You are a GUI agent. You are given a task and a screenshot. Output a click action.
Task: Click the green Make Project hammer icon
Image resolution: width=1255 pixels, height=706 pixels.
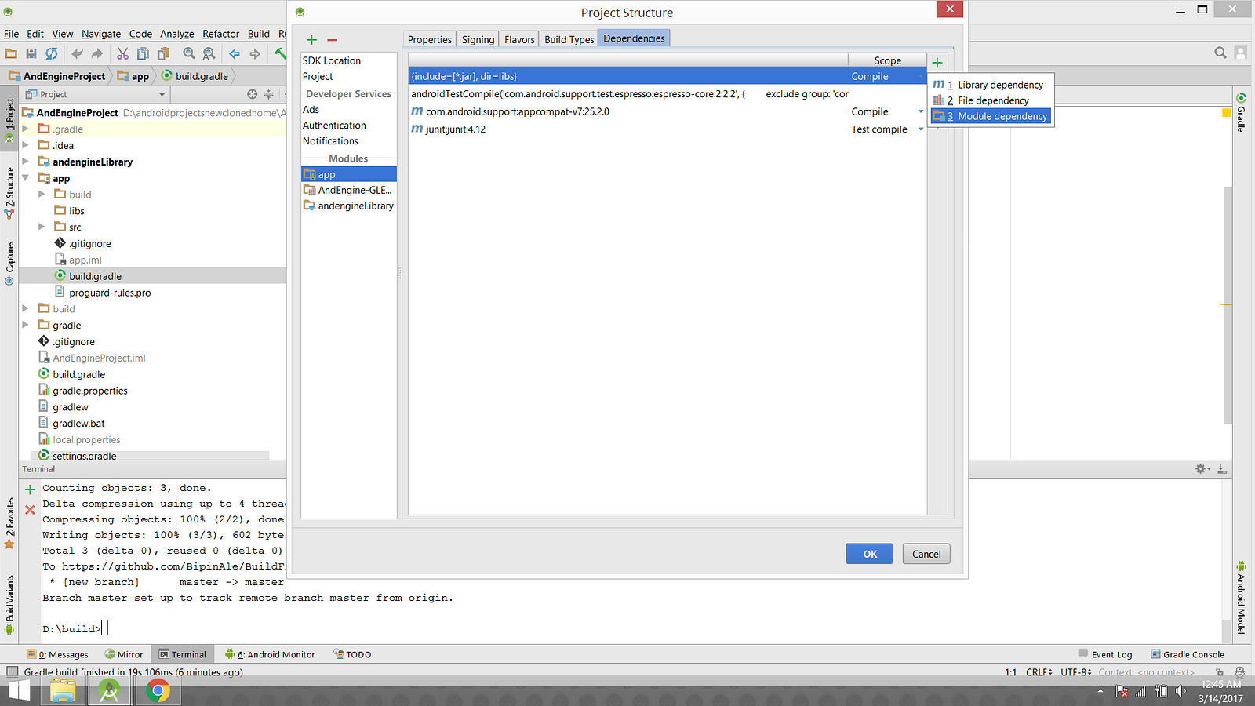280,53
